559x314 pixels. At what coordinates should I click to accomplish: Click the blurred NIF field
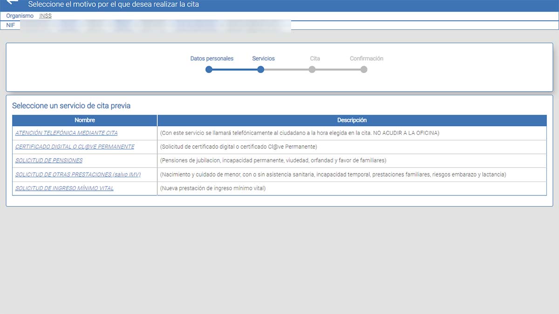click(154, 25)
